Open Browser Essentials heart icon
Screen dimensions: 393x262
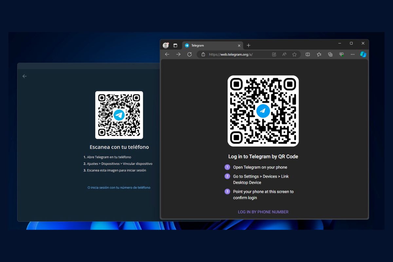[x=341, y=54]
